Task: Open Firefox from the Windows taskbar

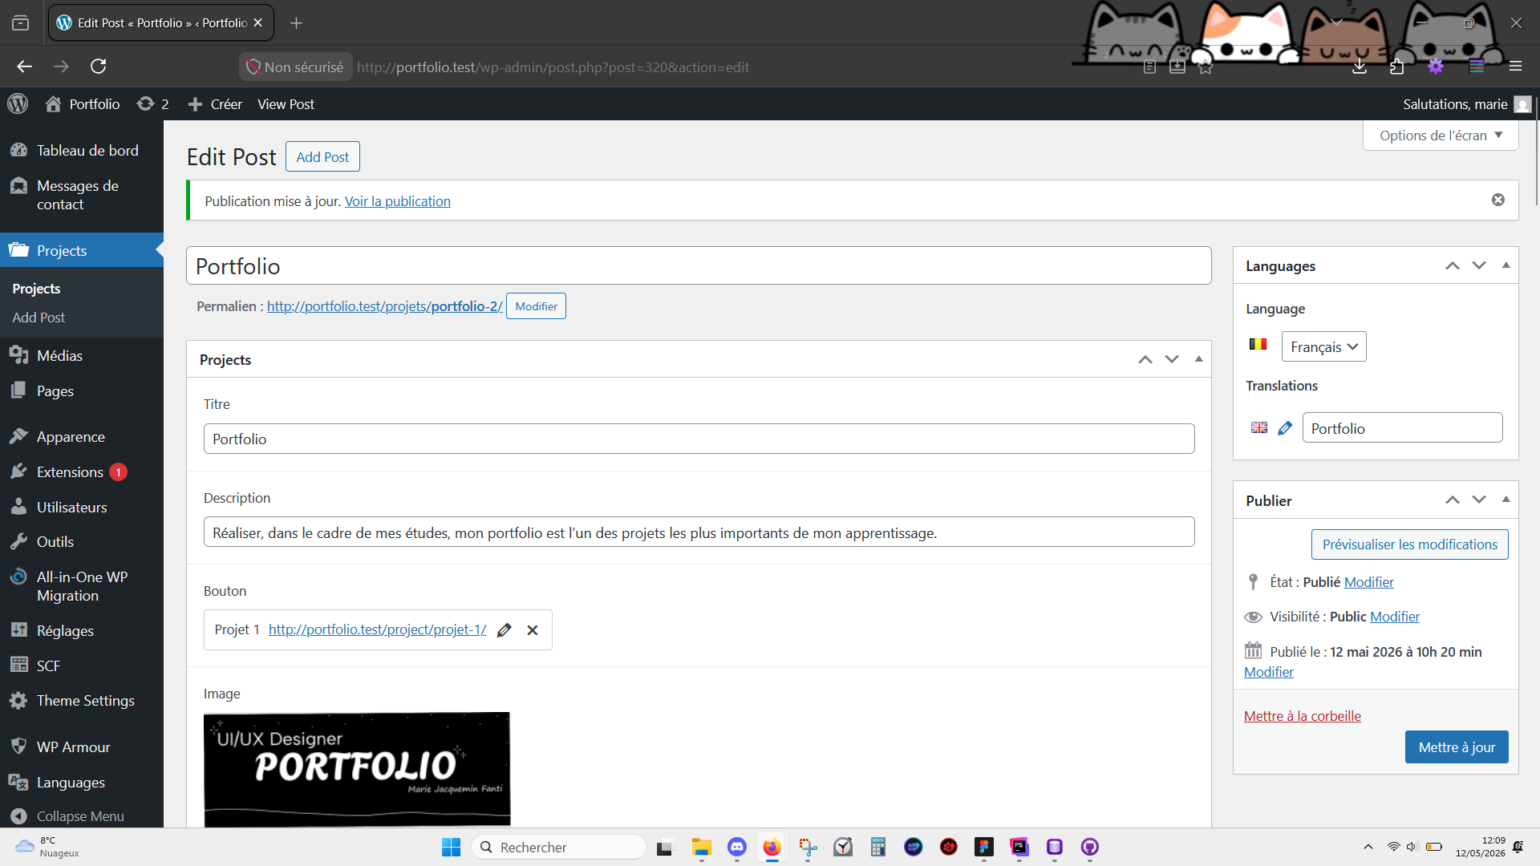Action: 772,847
